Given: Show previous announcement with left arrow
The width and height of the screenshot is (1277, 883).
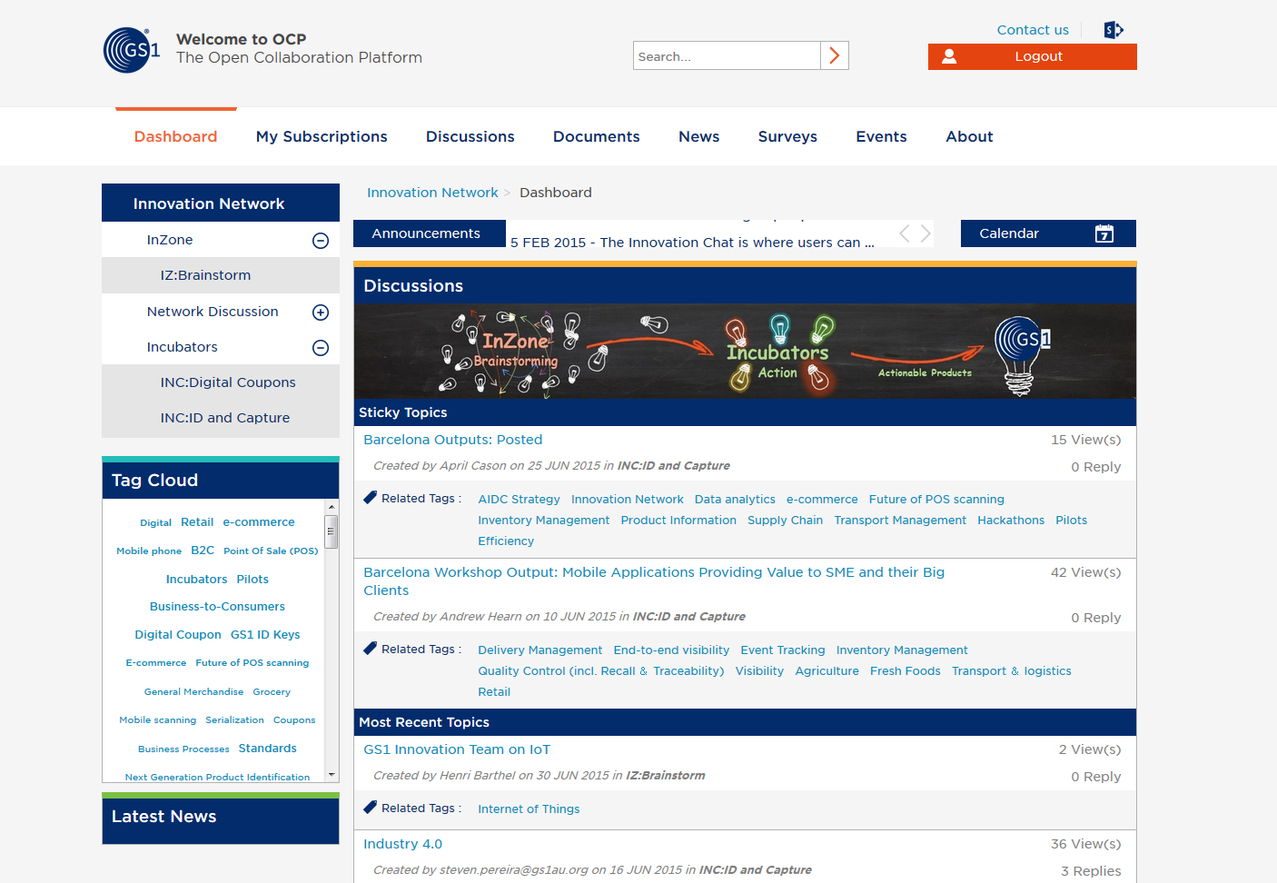Looking at the screenshot, I should [905, 233].
